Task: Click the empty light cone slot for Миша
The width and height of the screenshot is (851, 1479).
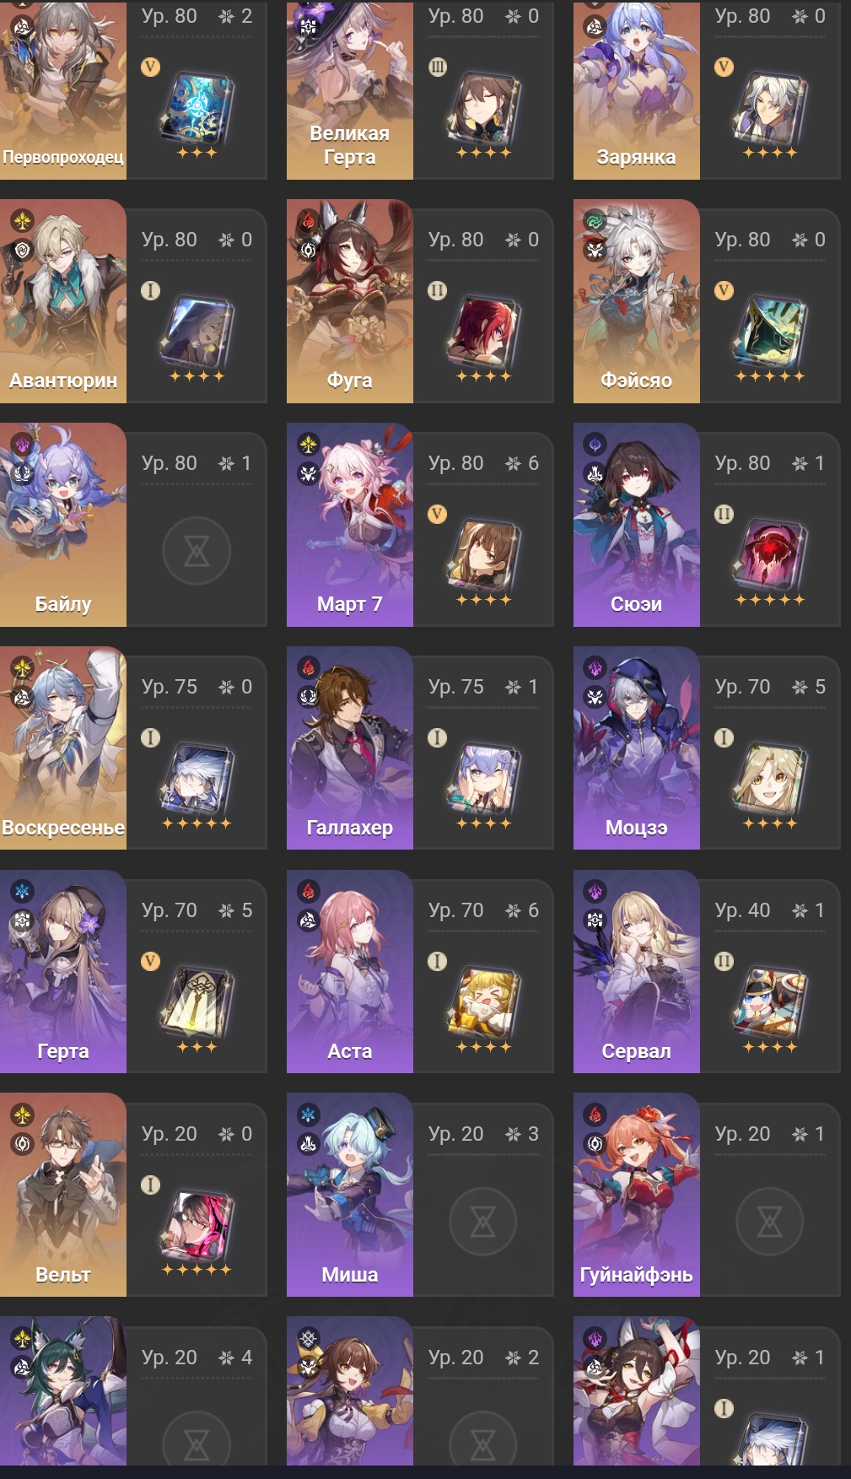Action: [x=483, y=1222]
